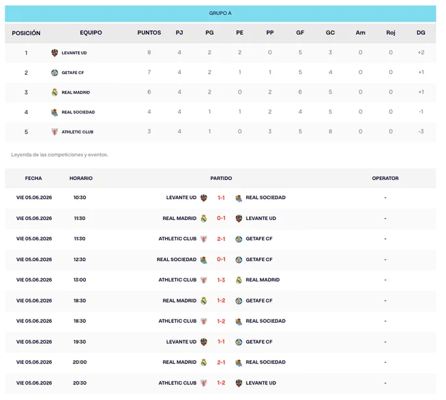Viewport: 446px width, 400px height.
Task: Click the GF column header
Action: [x=300, y=33]
